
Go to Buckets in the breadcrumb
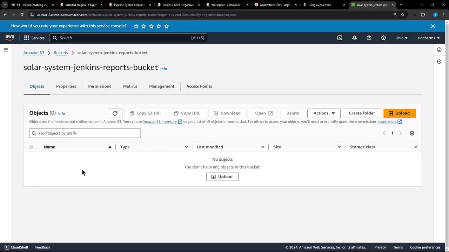[61, 53]
